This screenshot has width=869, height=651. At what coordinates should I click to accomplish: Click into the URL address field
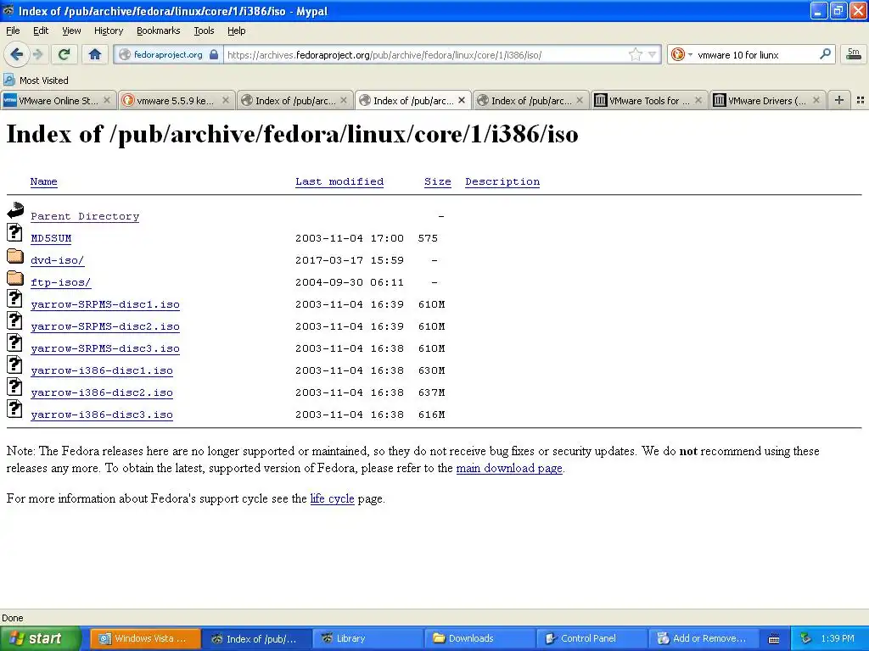(426, 54)
